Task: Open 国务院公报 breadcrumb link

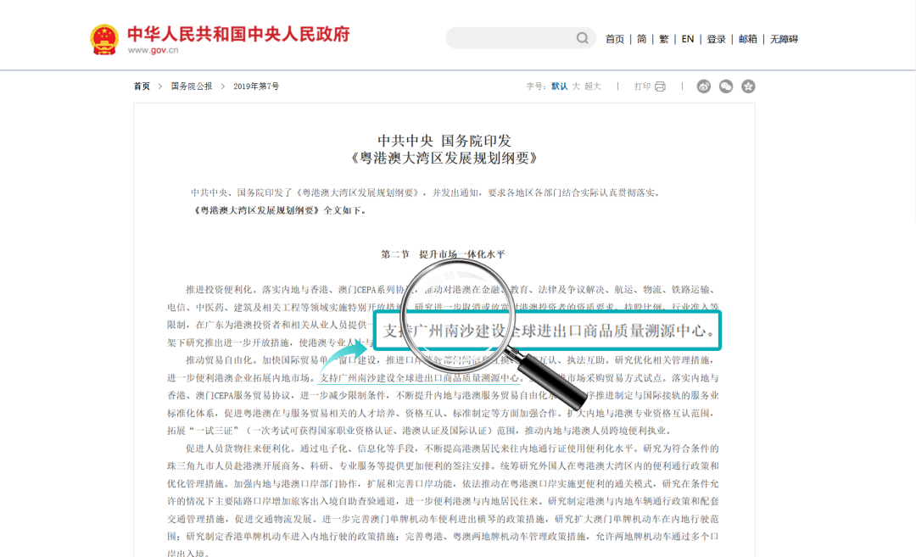Action: point(192,86)
